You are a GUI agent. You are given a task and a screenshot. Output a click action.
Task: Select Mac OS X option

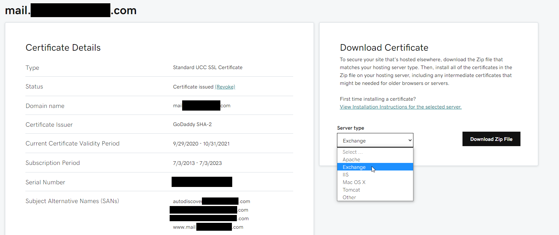click(375, 182)
